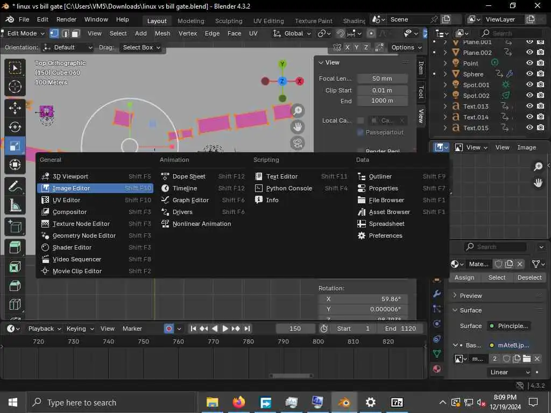Click the Clip Start 0.01 m field
This screenshot has height=413, width=551.
(x=383, y=90)
